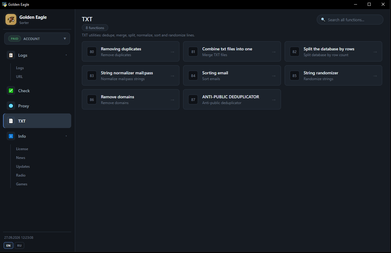Click the arrow on the Sorting email card

point(274,76)
